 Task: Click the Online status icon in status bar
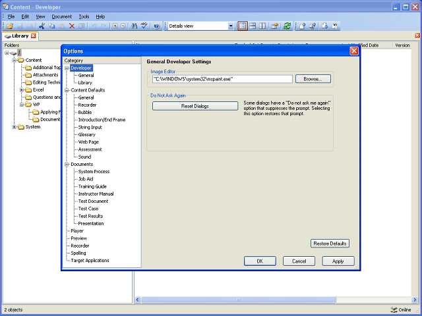tap(394, 310)
